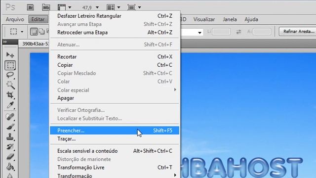
Task: Open Mini Bridge via Mb icon
Action: [x=46, y=7]
